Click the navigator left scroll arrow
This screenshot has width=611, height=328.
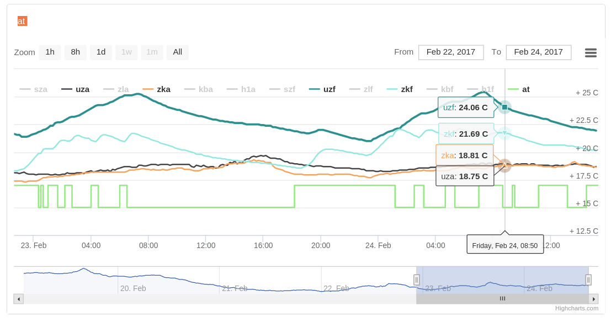(x=19, y=299)
